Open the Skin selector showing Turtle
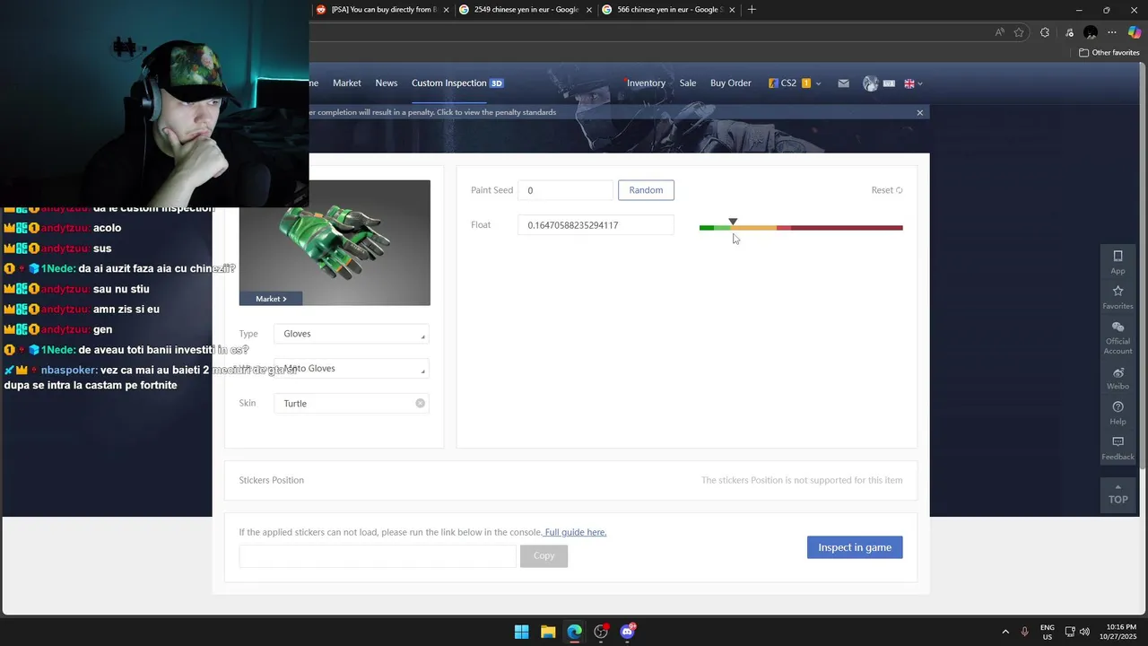The image size is (1148, 646). 351,404
